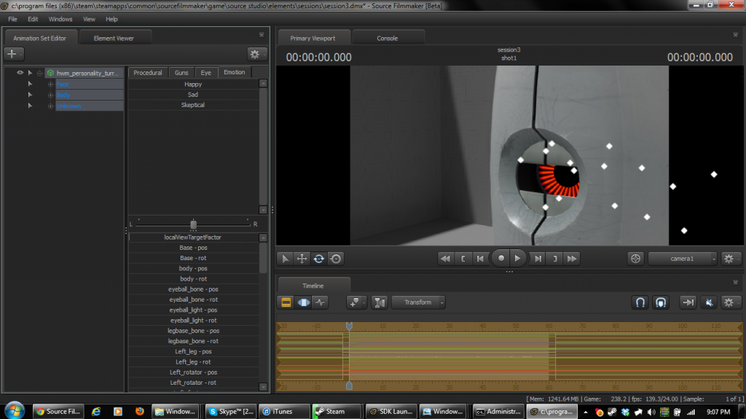
Task: Select the eyeball_bone - rot control
Action: pyautogui.click(x=193, y=299)
